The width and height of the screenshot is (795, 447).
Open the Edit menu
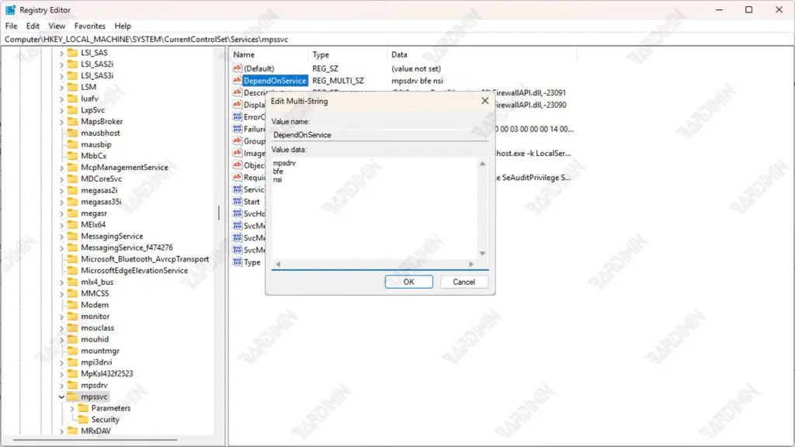point(33,26)
